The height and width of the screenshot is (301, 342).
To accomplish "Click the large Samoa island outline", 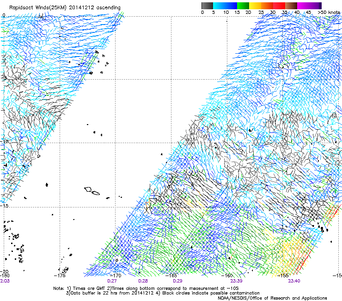I will (x=88, y=189).
